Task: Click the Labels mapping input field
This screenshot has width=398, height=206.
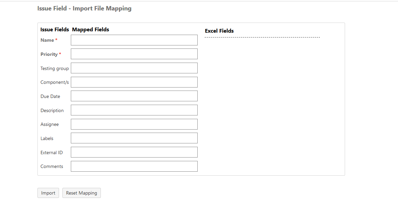Action: [134, 138]
